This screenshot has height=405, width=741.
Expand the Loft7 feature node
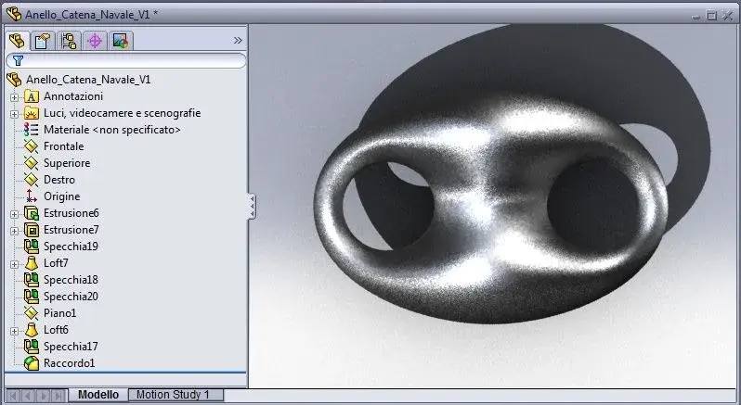[x=14, y=264]
